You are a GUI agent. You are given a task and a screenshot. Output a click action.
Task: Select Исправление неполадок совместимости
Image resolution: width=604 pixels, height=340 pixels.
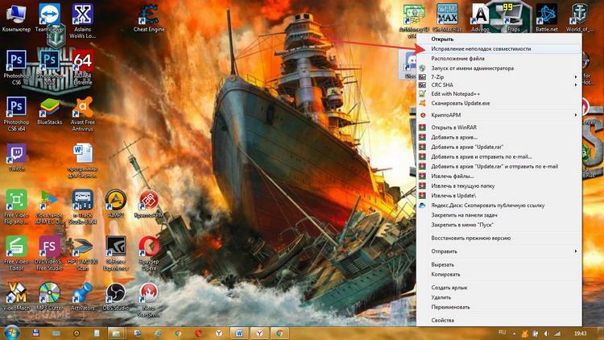click(x=499, y=49)
